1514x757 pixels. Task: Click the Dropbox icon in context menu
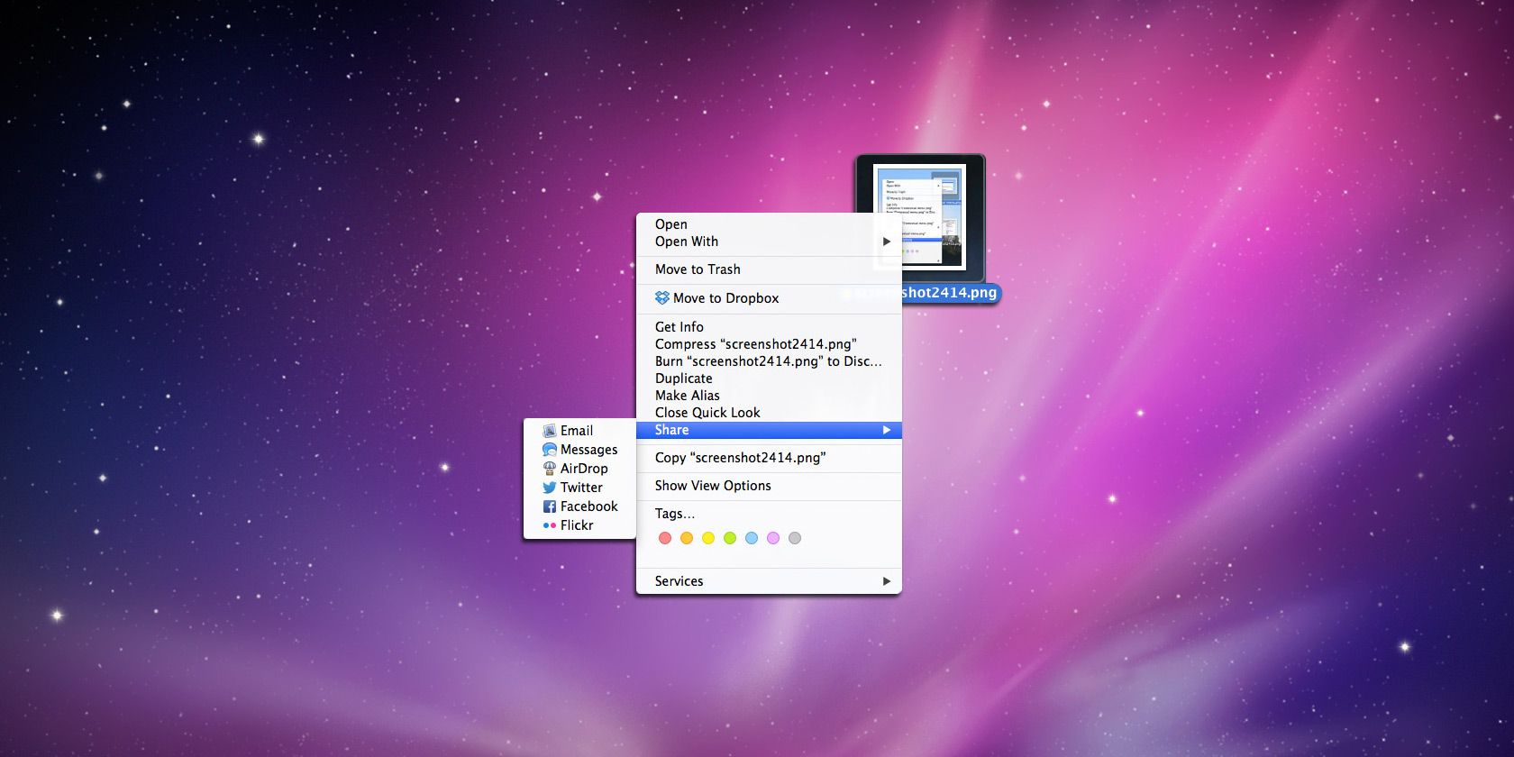[662, 298]
